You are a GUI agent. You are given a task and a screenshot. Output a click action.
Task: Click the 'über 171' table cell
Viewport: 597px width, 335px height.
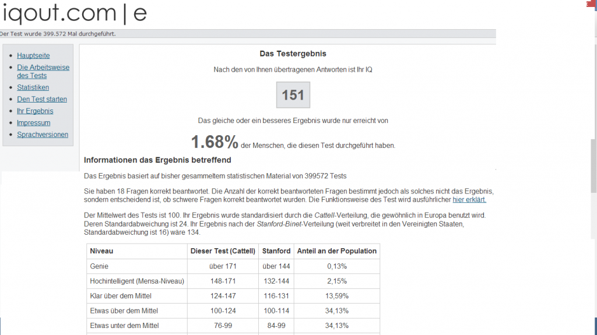click(x=223, y=266)
